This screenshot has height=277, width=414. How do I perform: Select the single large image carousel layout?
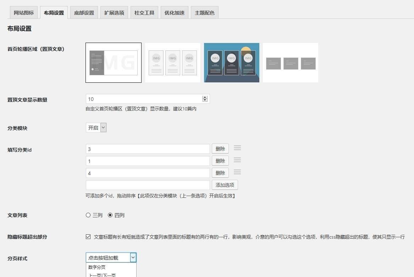[114, 63]
